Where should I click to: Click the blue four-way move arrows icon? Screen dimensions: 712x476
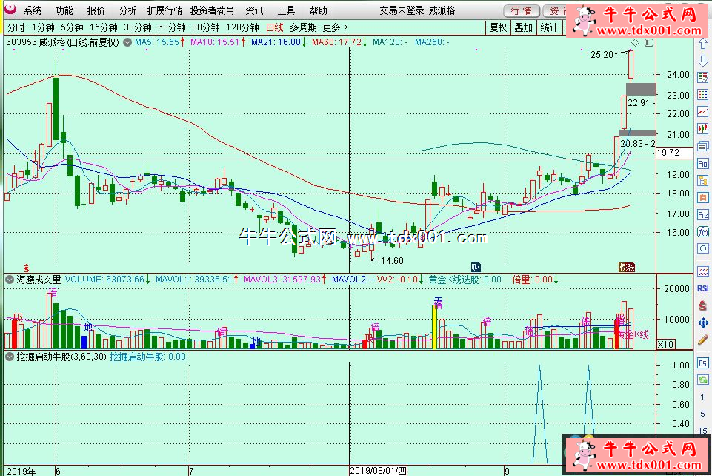[x=702, y=323]
